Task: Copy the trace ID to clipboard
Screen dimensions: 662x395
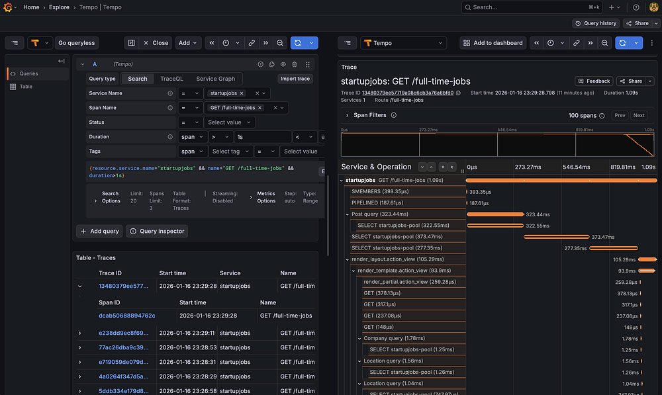Action: (459, 93)
